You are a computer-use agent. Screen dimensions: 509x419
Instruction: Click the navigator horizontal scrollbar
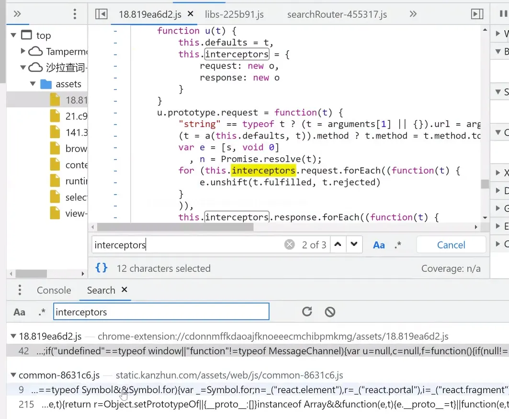pos(32,274)
